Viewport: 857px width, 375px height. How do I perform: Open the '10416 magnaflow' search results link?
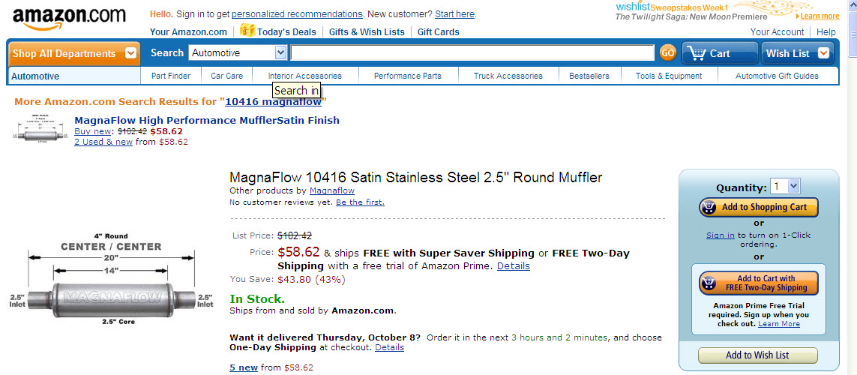[273, 101]
